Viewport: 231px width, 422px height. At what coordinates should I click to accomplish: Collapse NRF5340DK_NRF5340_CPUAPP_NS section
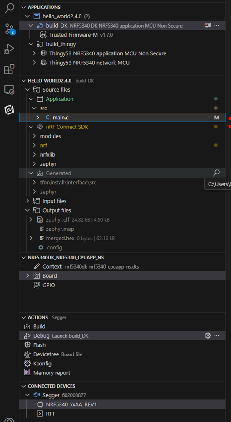tap(24, 258)
